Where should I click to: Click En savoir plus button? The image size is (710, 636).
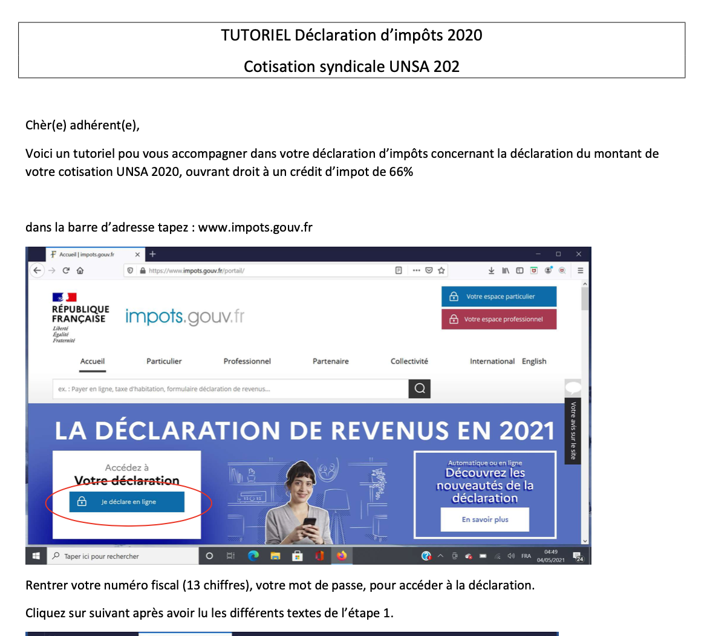click(485, 519)
